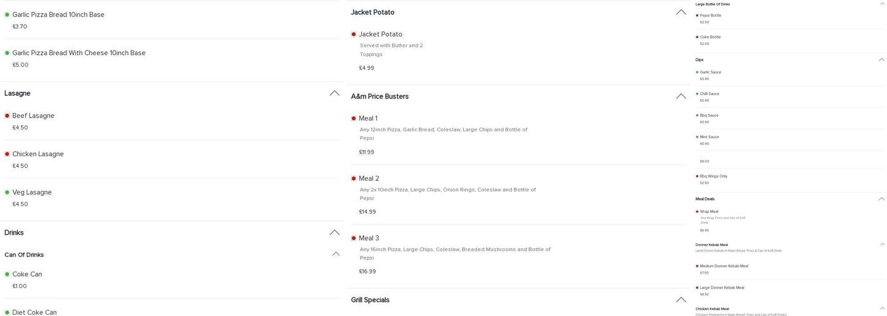Screen dimensions: 887x316
Task: Collapse the Can Of Drinks subsection
Action: click(336, 255)
